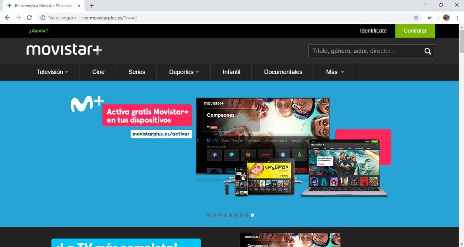Open the Más dropdown menu
The height and width of the screenshot is (247, 464).
click(x=334, y=72)
